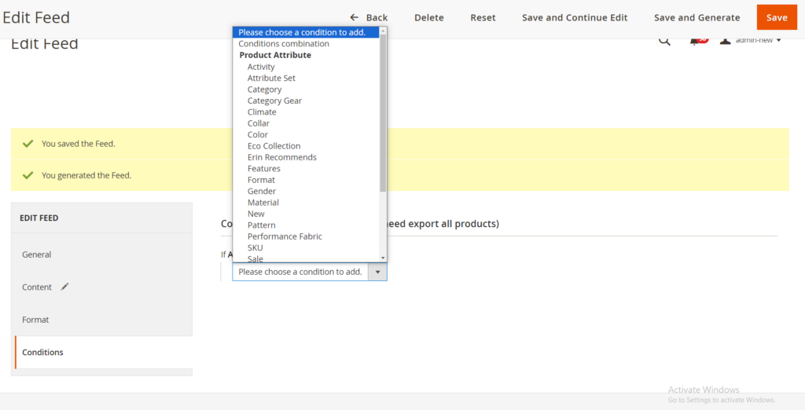
Task: Pick the SKU attribute option
Action: tap(255, 247)
